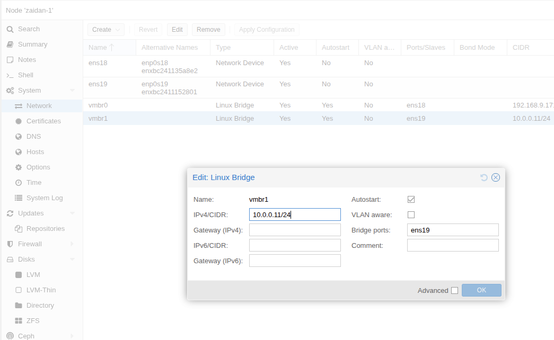554x340 pixels.
Task: Uncheck the Autostart checkbox
Action: point(411,200)
